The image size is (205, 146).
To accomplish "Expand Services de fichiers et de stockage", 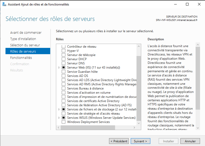I will pos(59,109).
